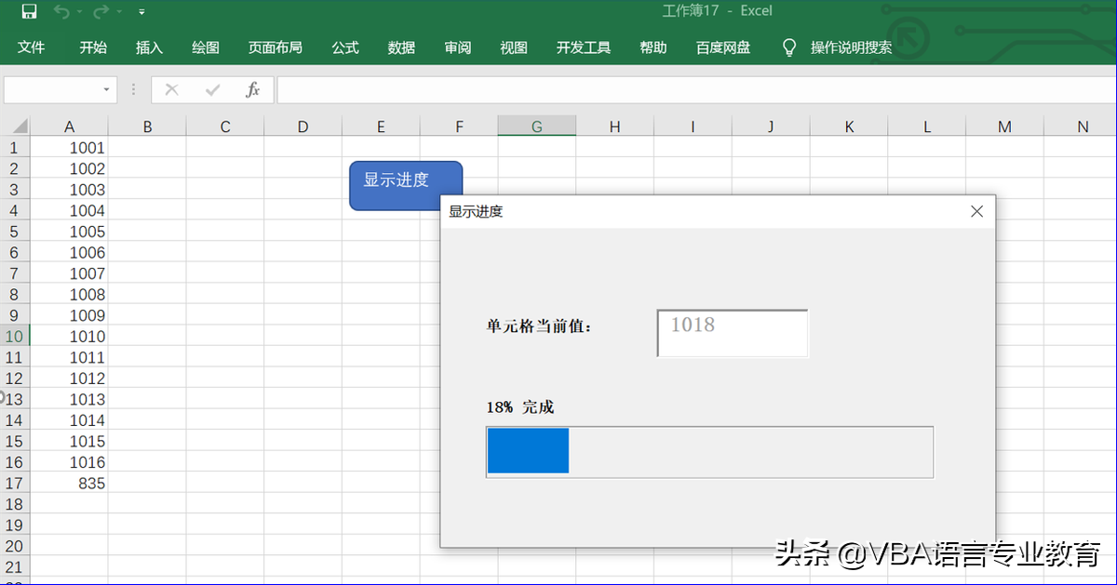
Task: Select cell containing 1009
Action: pos(70,315)
